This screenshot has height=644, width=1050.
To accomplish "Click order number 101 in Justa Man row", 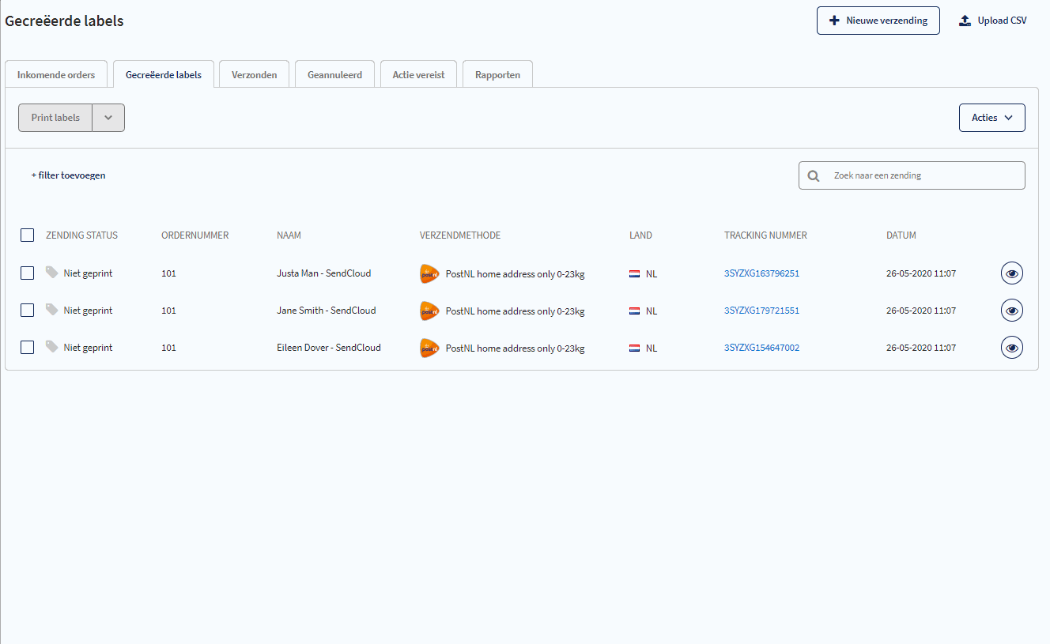I will pyautogui.click(x=168, y=273).
